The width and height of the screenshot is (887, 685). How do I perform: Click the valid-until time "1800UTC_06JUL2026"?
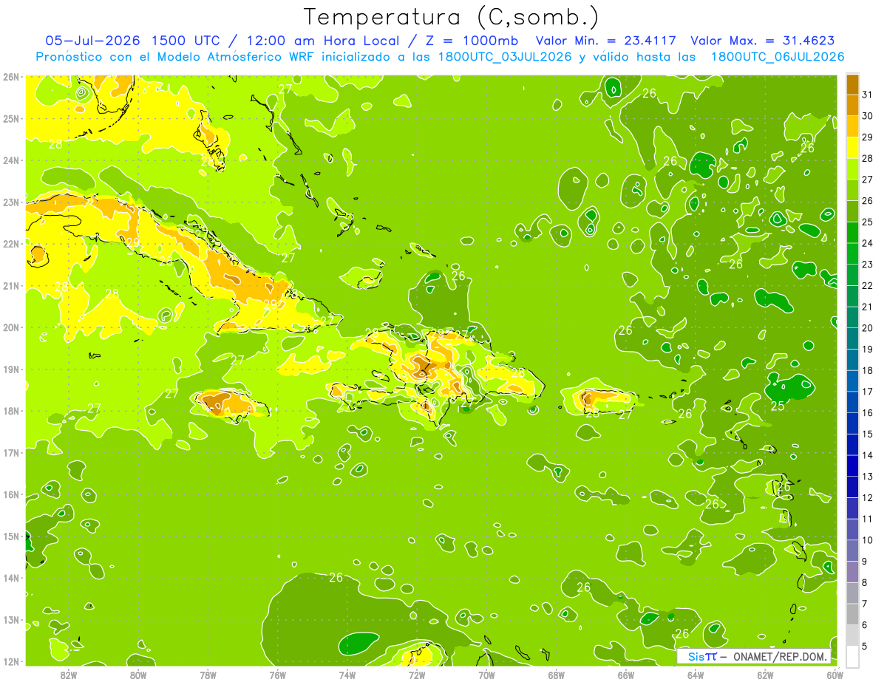tap(777, 57)
